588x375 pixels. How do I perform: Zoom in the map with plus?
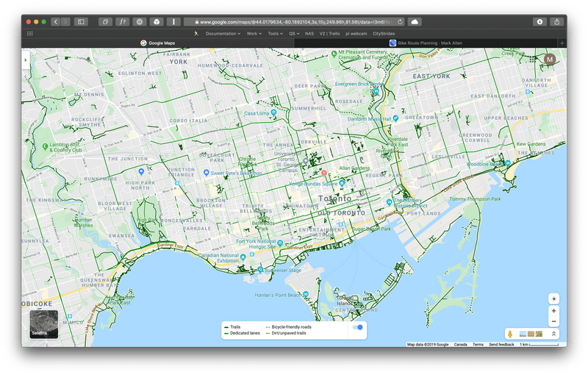click(x=554, y=311)
